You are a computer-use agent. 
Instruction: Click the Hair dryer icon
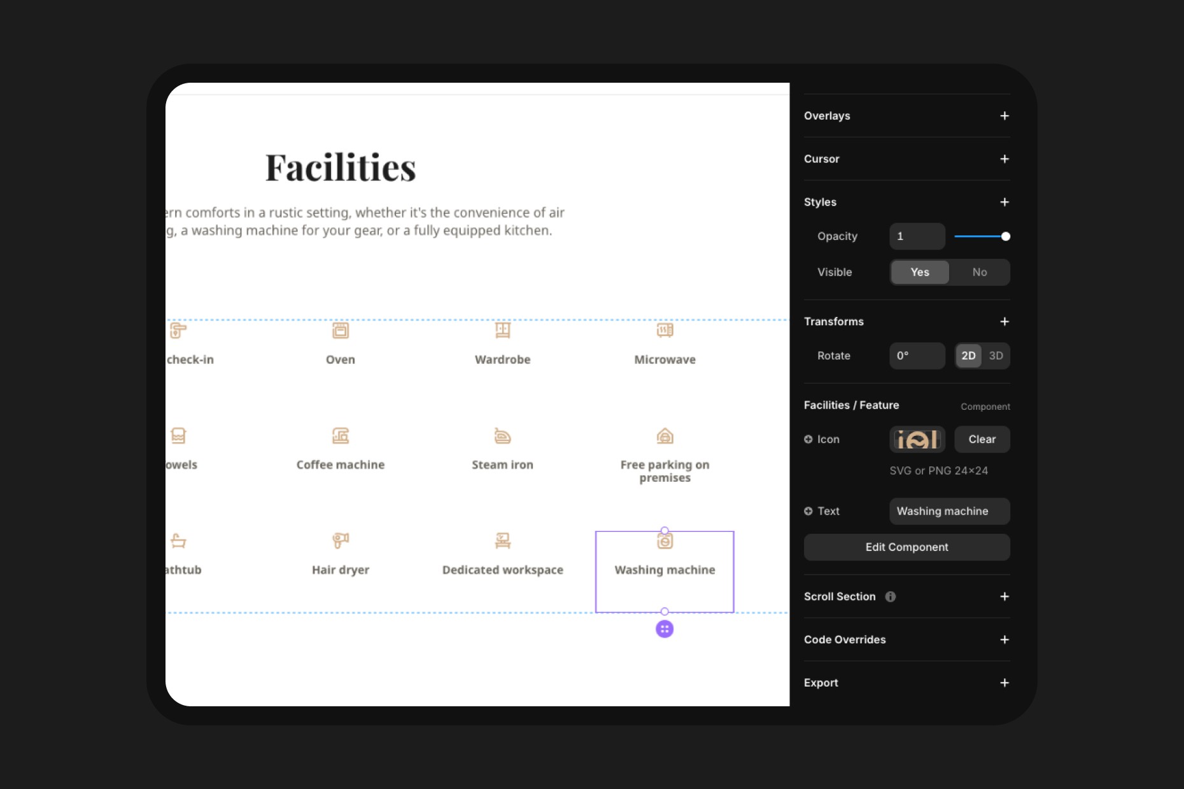tap(341, 541)
